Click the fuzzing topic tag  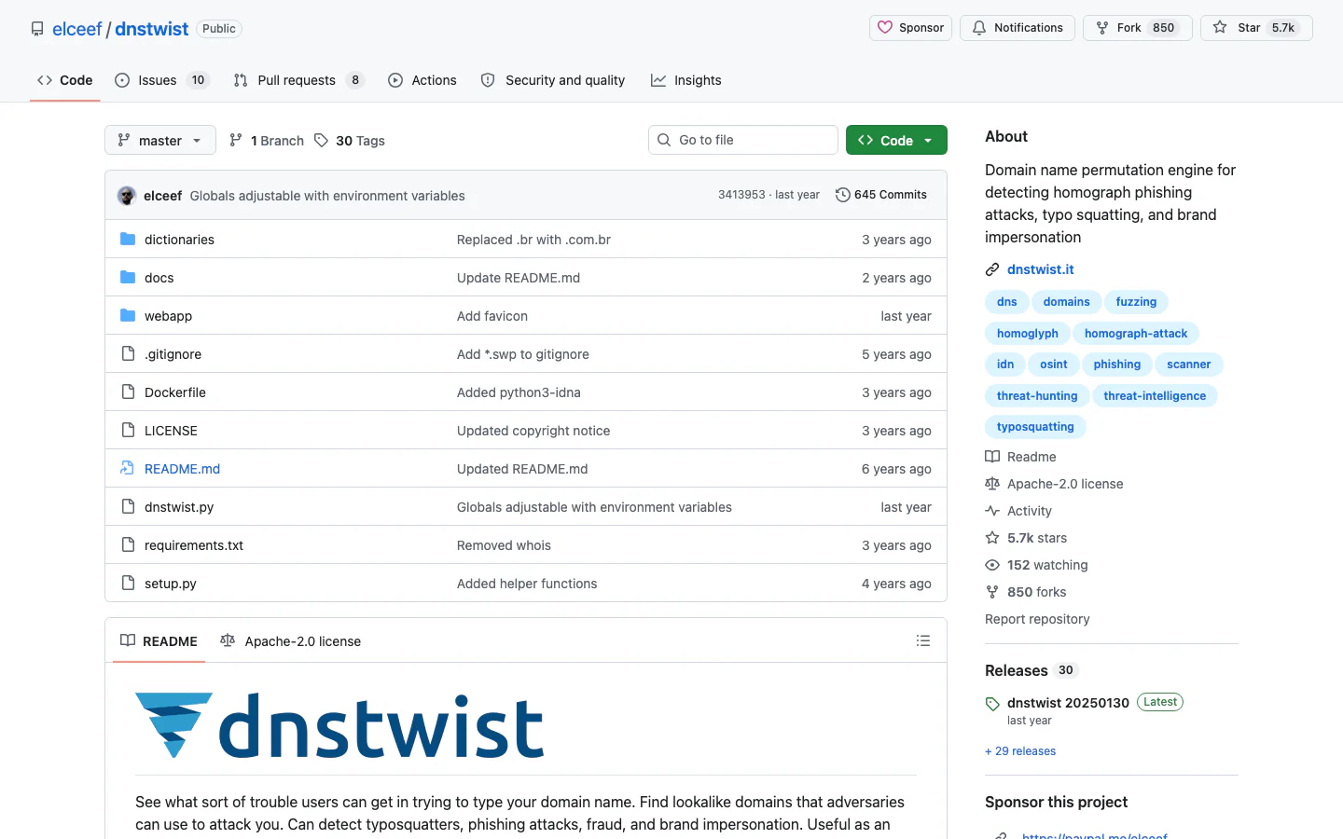pos(1136,302)
